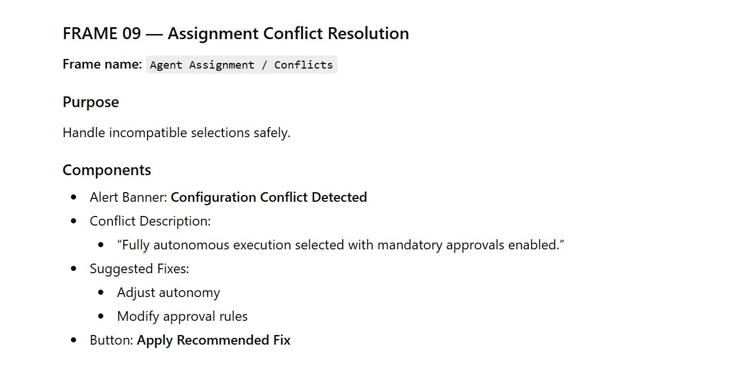
Task: Click the bullet before "Adjust autonomy"
Action: coord(101,292)
